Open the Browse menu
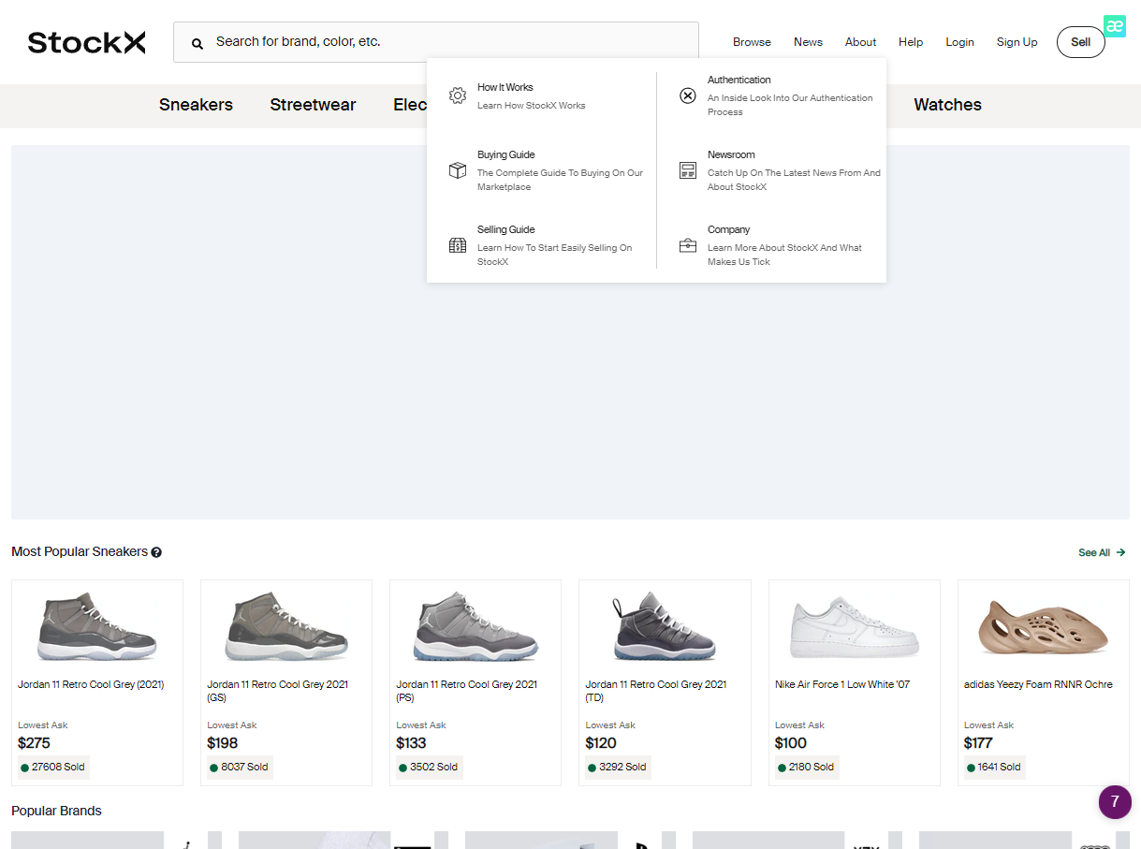 tap(752, 42)
